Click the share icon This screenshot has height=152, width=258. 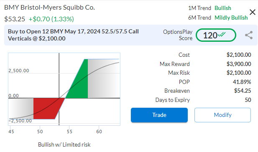click(x=249, y=35)
